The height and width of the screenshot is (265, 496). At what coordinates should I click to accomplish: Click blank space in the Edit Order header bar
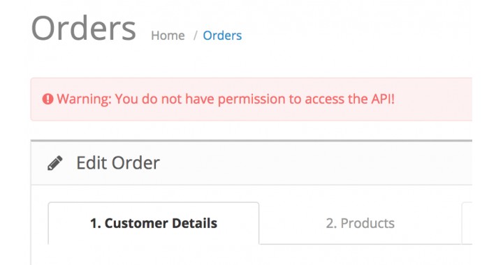coord(316,163)
